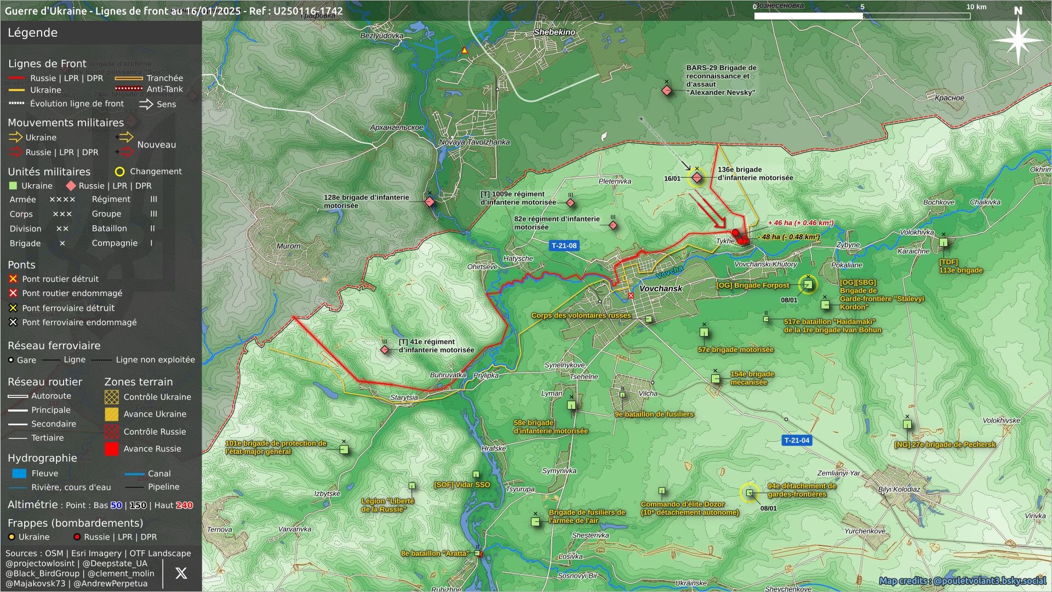Click the damaged bridge X in Vovchansk
1052x592 pixels.
point(631,295)
